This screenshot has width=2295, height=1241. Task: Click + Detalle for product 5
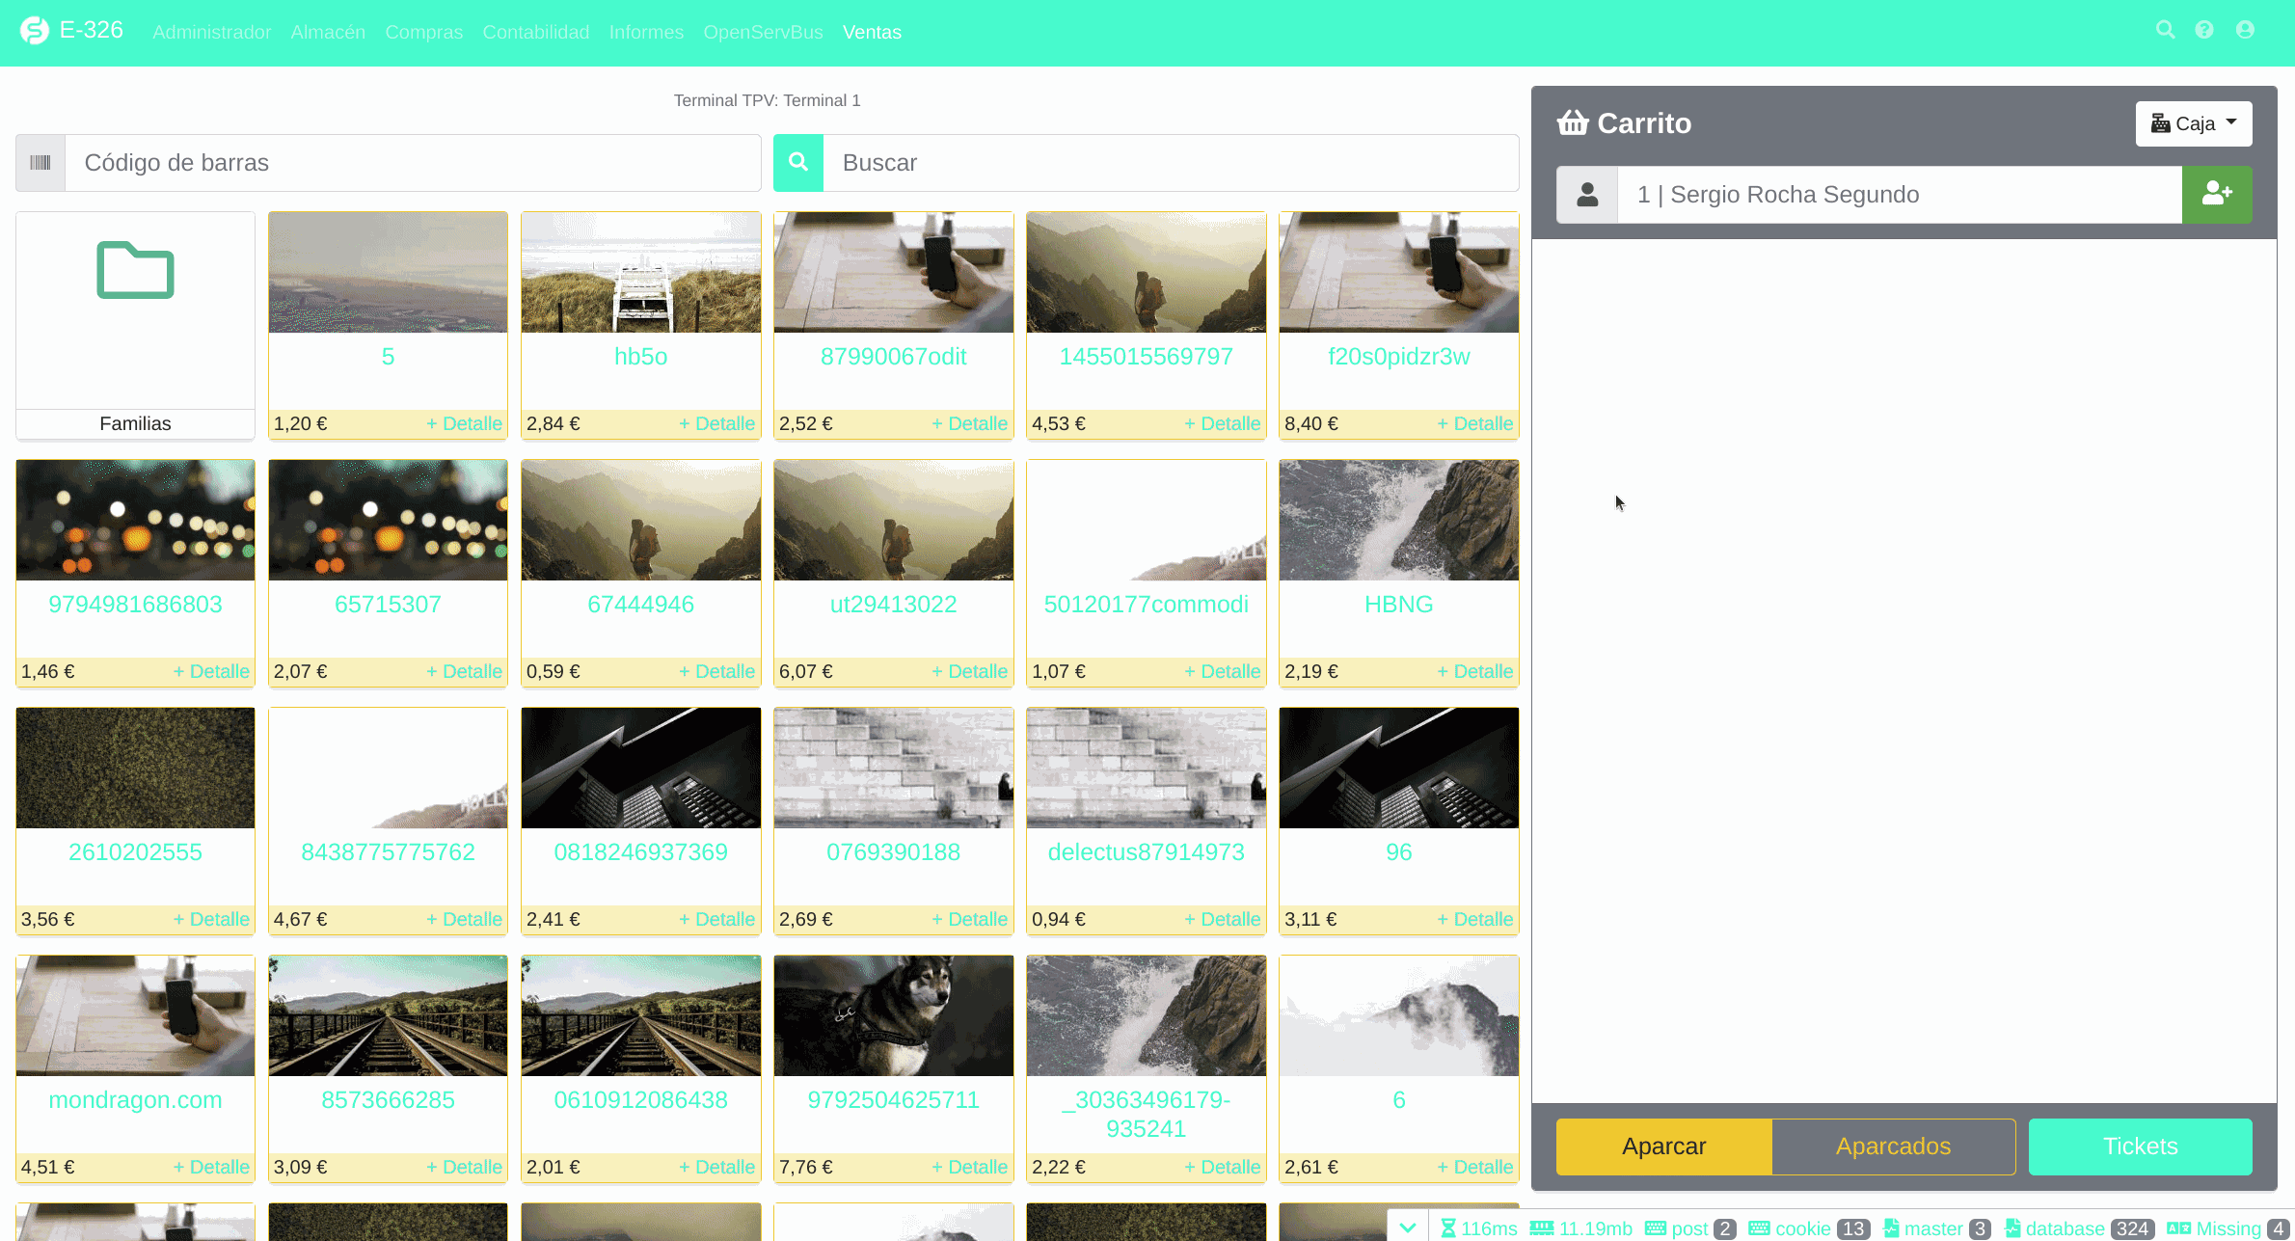click(464, 423)
